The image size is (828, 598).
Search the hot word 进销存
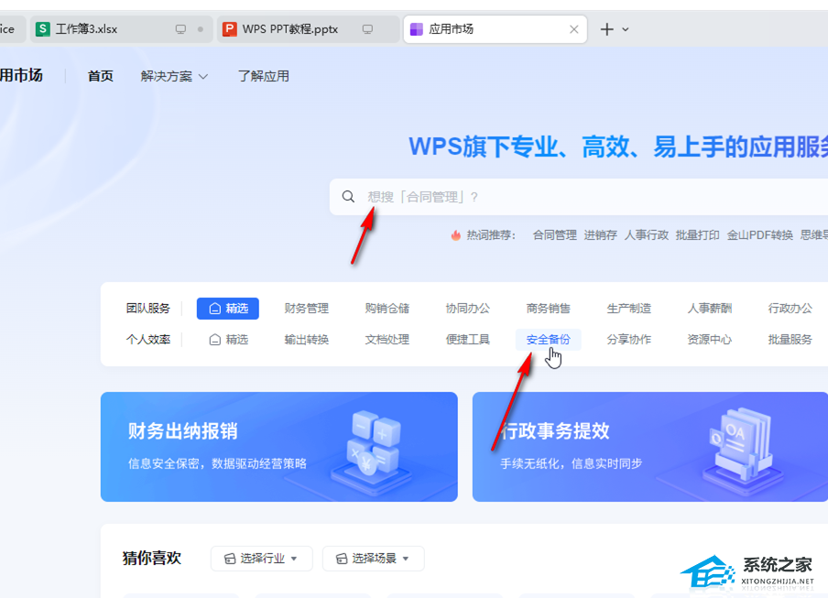[601, 234]
